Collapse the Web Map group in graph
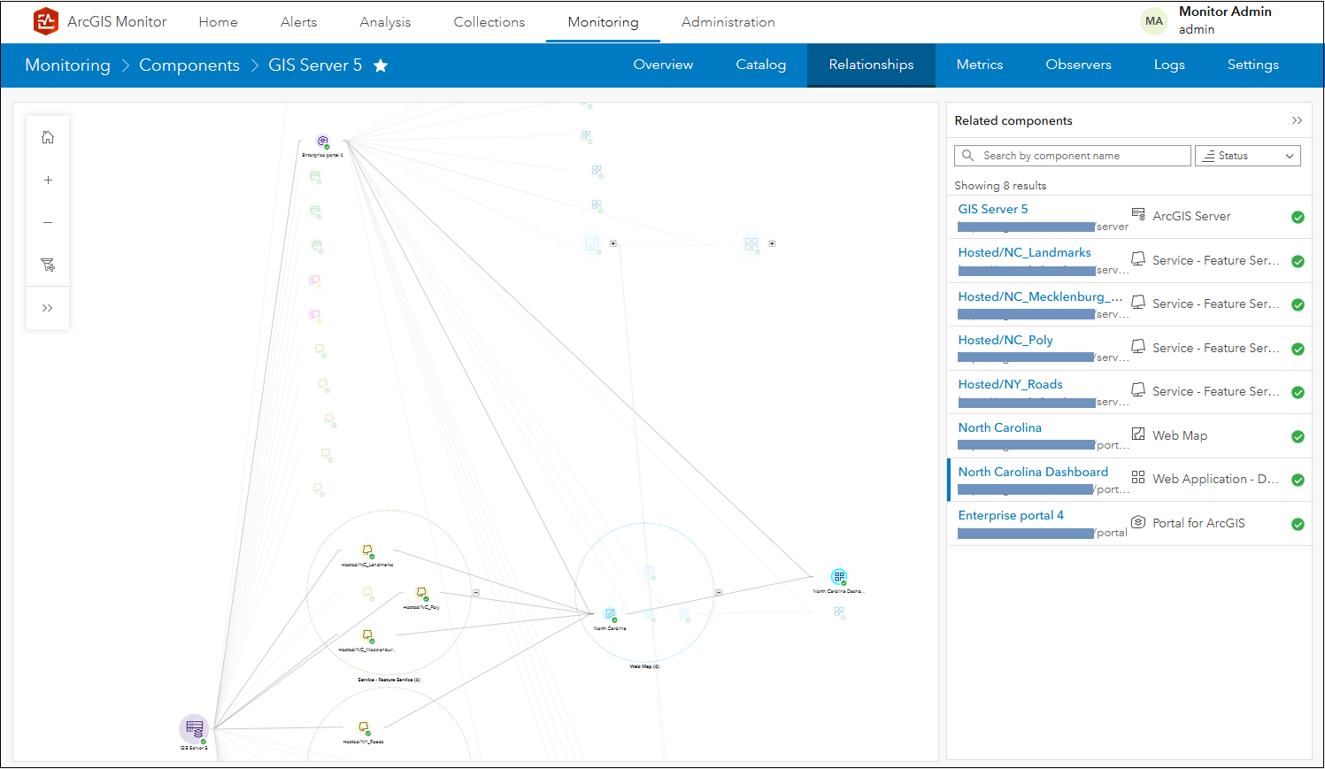 (x=719, y=592)
